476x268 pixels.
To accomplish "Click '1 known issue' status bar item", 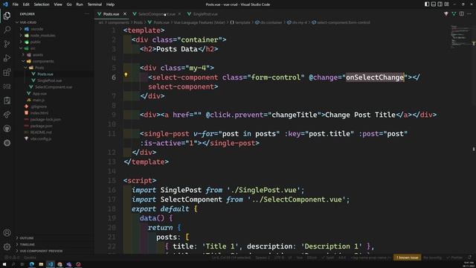I will 407,258.
